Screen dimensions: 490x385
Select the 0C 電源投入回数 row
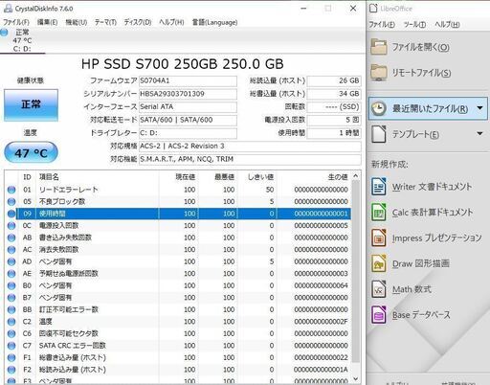click(179, 225)
